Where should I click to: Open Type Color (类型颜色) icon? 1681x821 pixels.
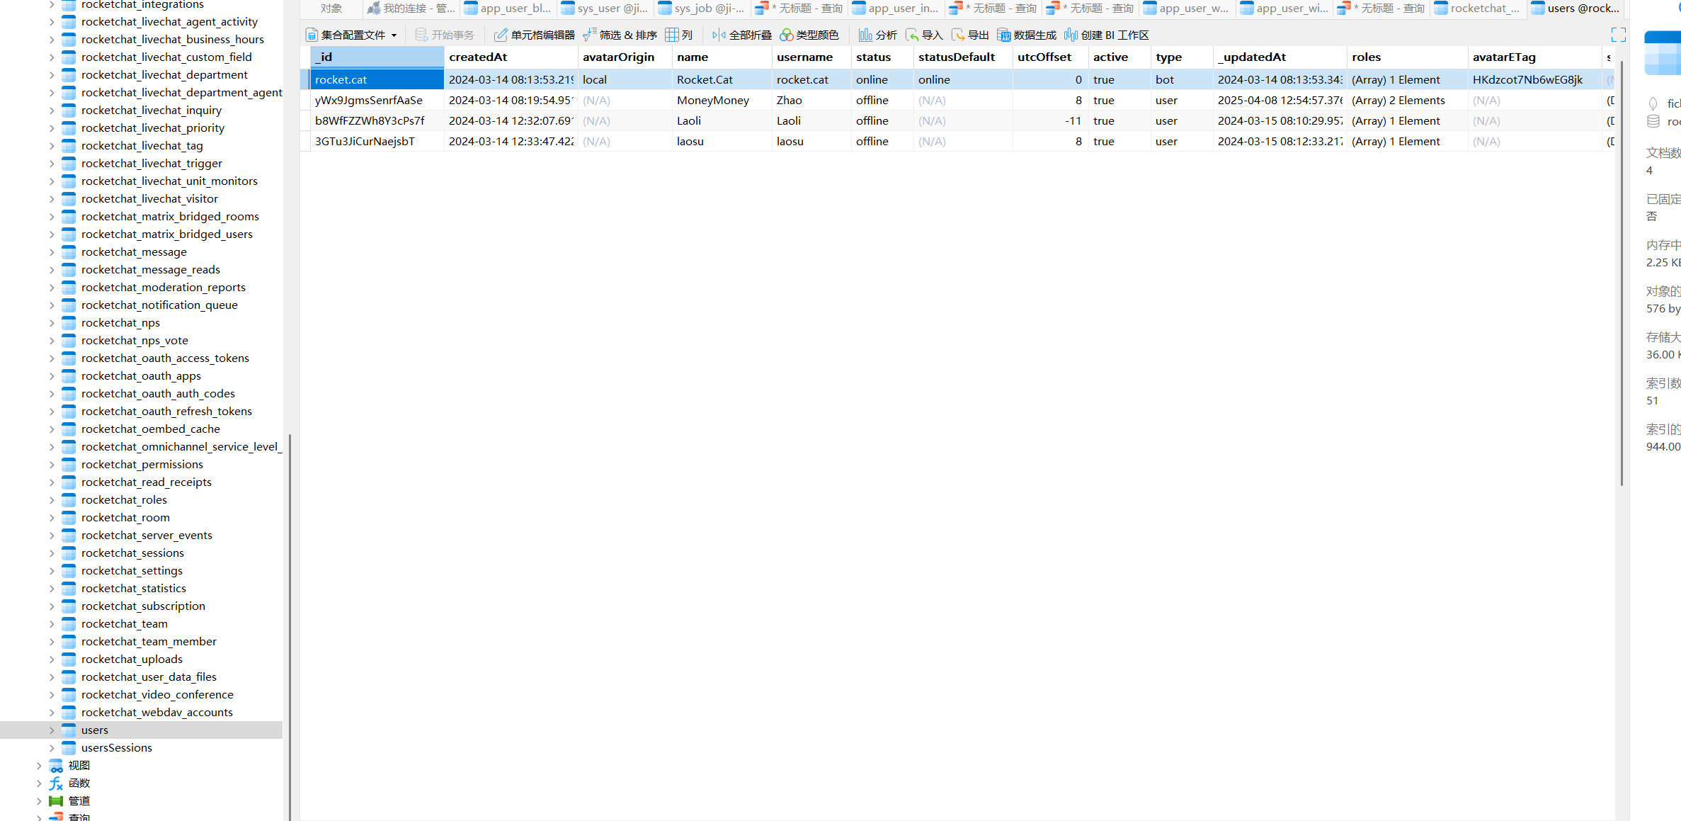pyautogui.click(x=786, y=35)
